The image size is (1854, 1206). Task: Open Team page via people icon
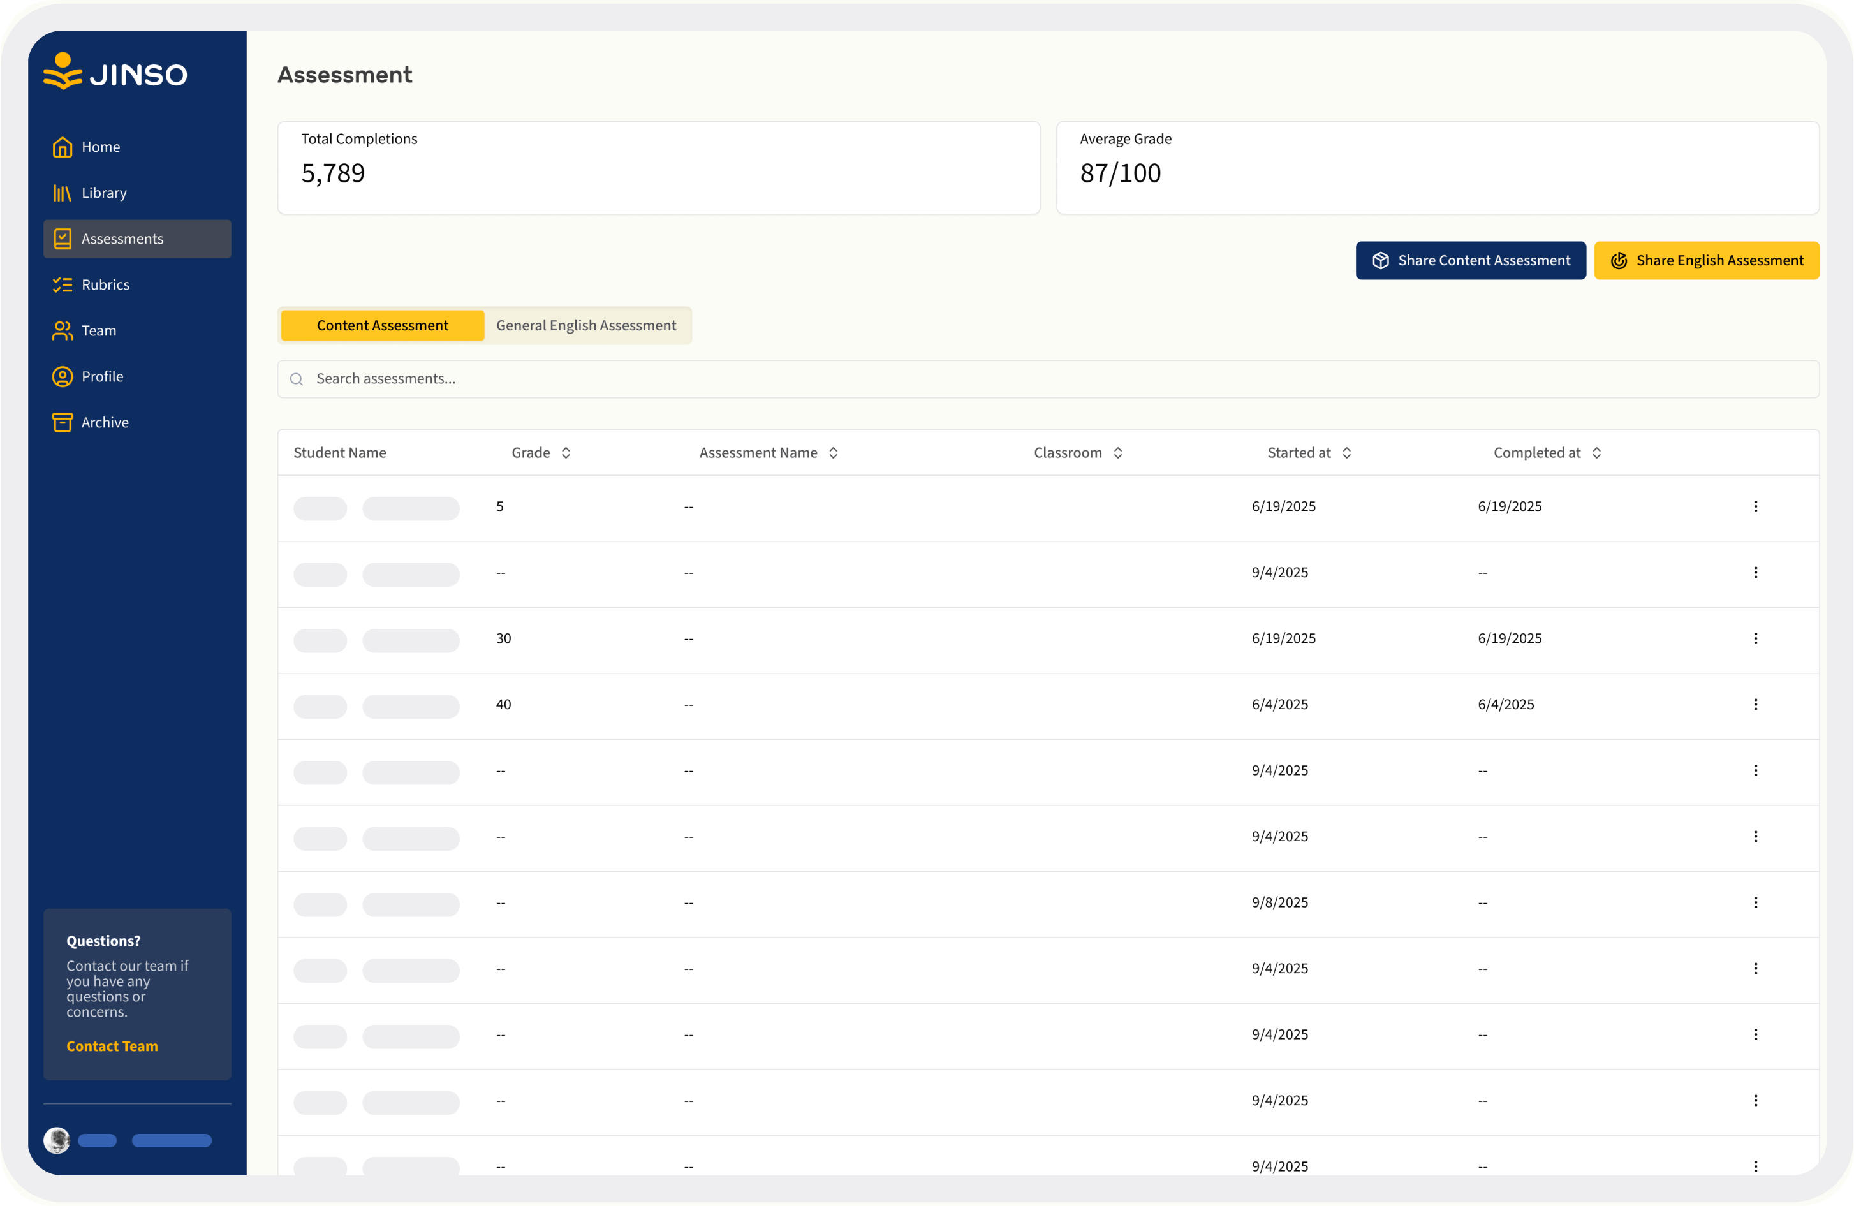pos(63,331)
